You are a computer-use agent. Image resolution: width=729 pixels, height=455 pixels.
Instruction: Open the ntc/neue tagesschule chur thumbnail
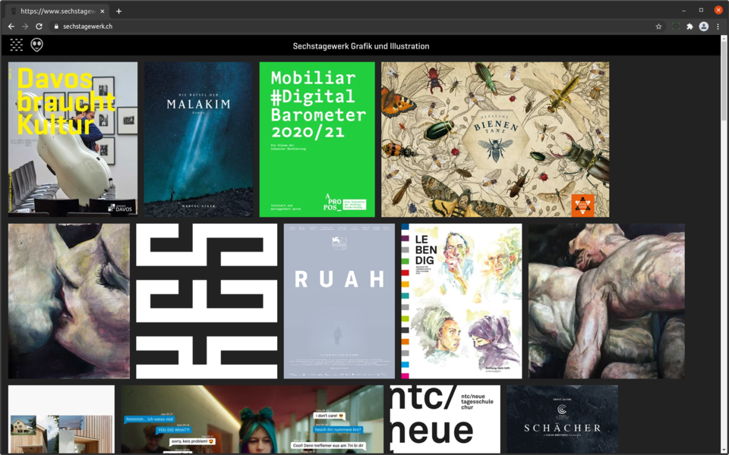point(446,419)
